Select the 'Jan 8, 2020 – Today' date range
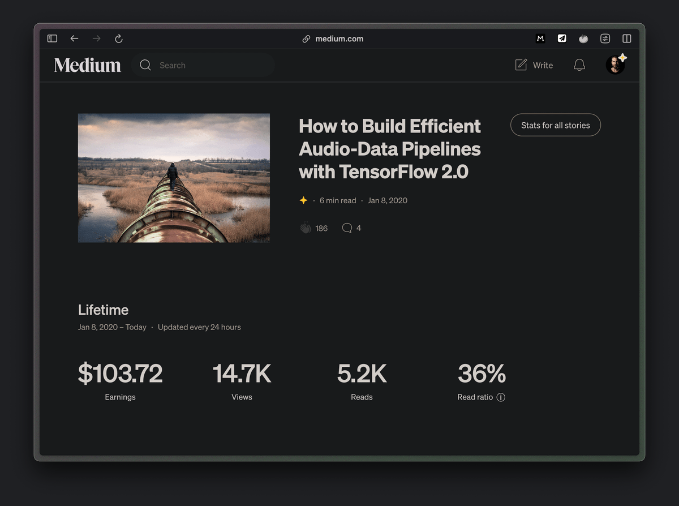Viewport: 679px width, 506px height. click(112, 327)
